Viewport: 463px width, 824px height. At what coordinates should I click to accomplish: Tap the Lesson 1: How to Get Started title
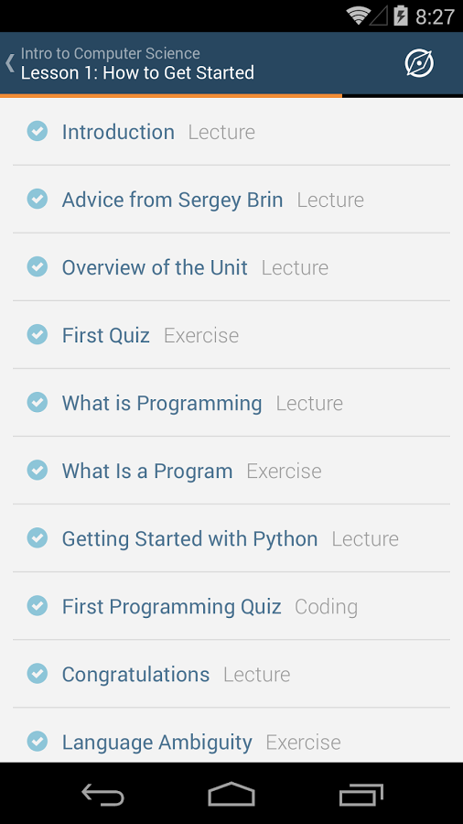tap(137, 72)
